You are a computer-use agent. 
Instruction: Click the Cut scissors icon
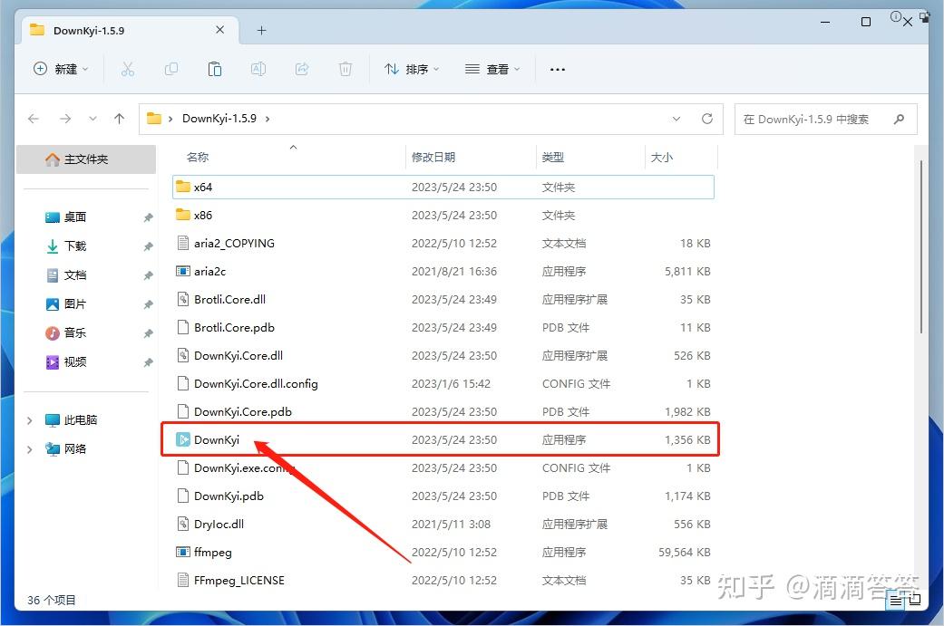128,69
